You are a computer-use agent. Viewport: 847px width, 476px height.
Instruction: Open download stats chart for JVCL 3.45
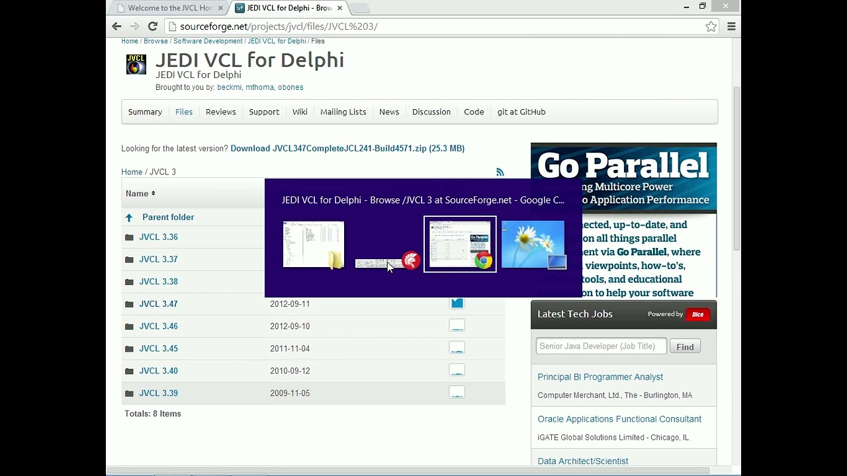coord(457,348)
